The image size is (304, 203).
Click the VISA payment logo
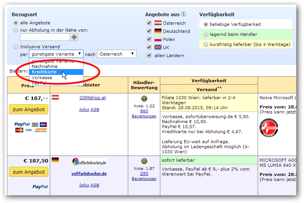(x=29, y=130)
